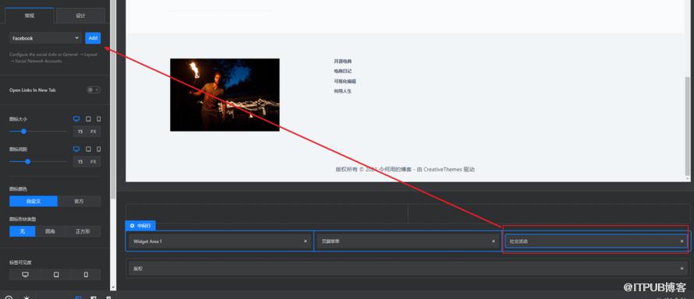The image size is (694, 299).
Task: Focus the 图标间距 value field showing 15
Action: coord(80,162)
